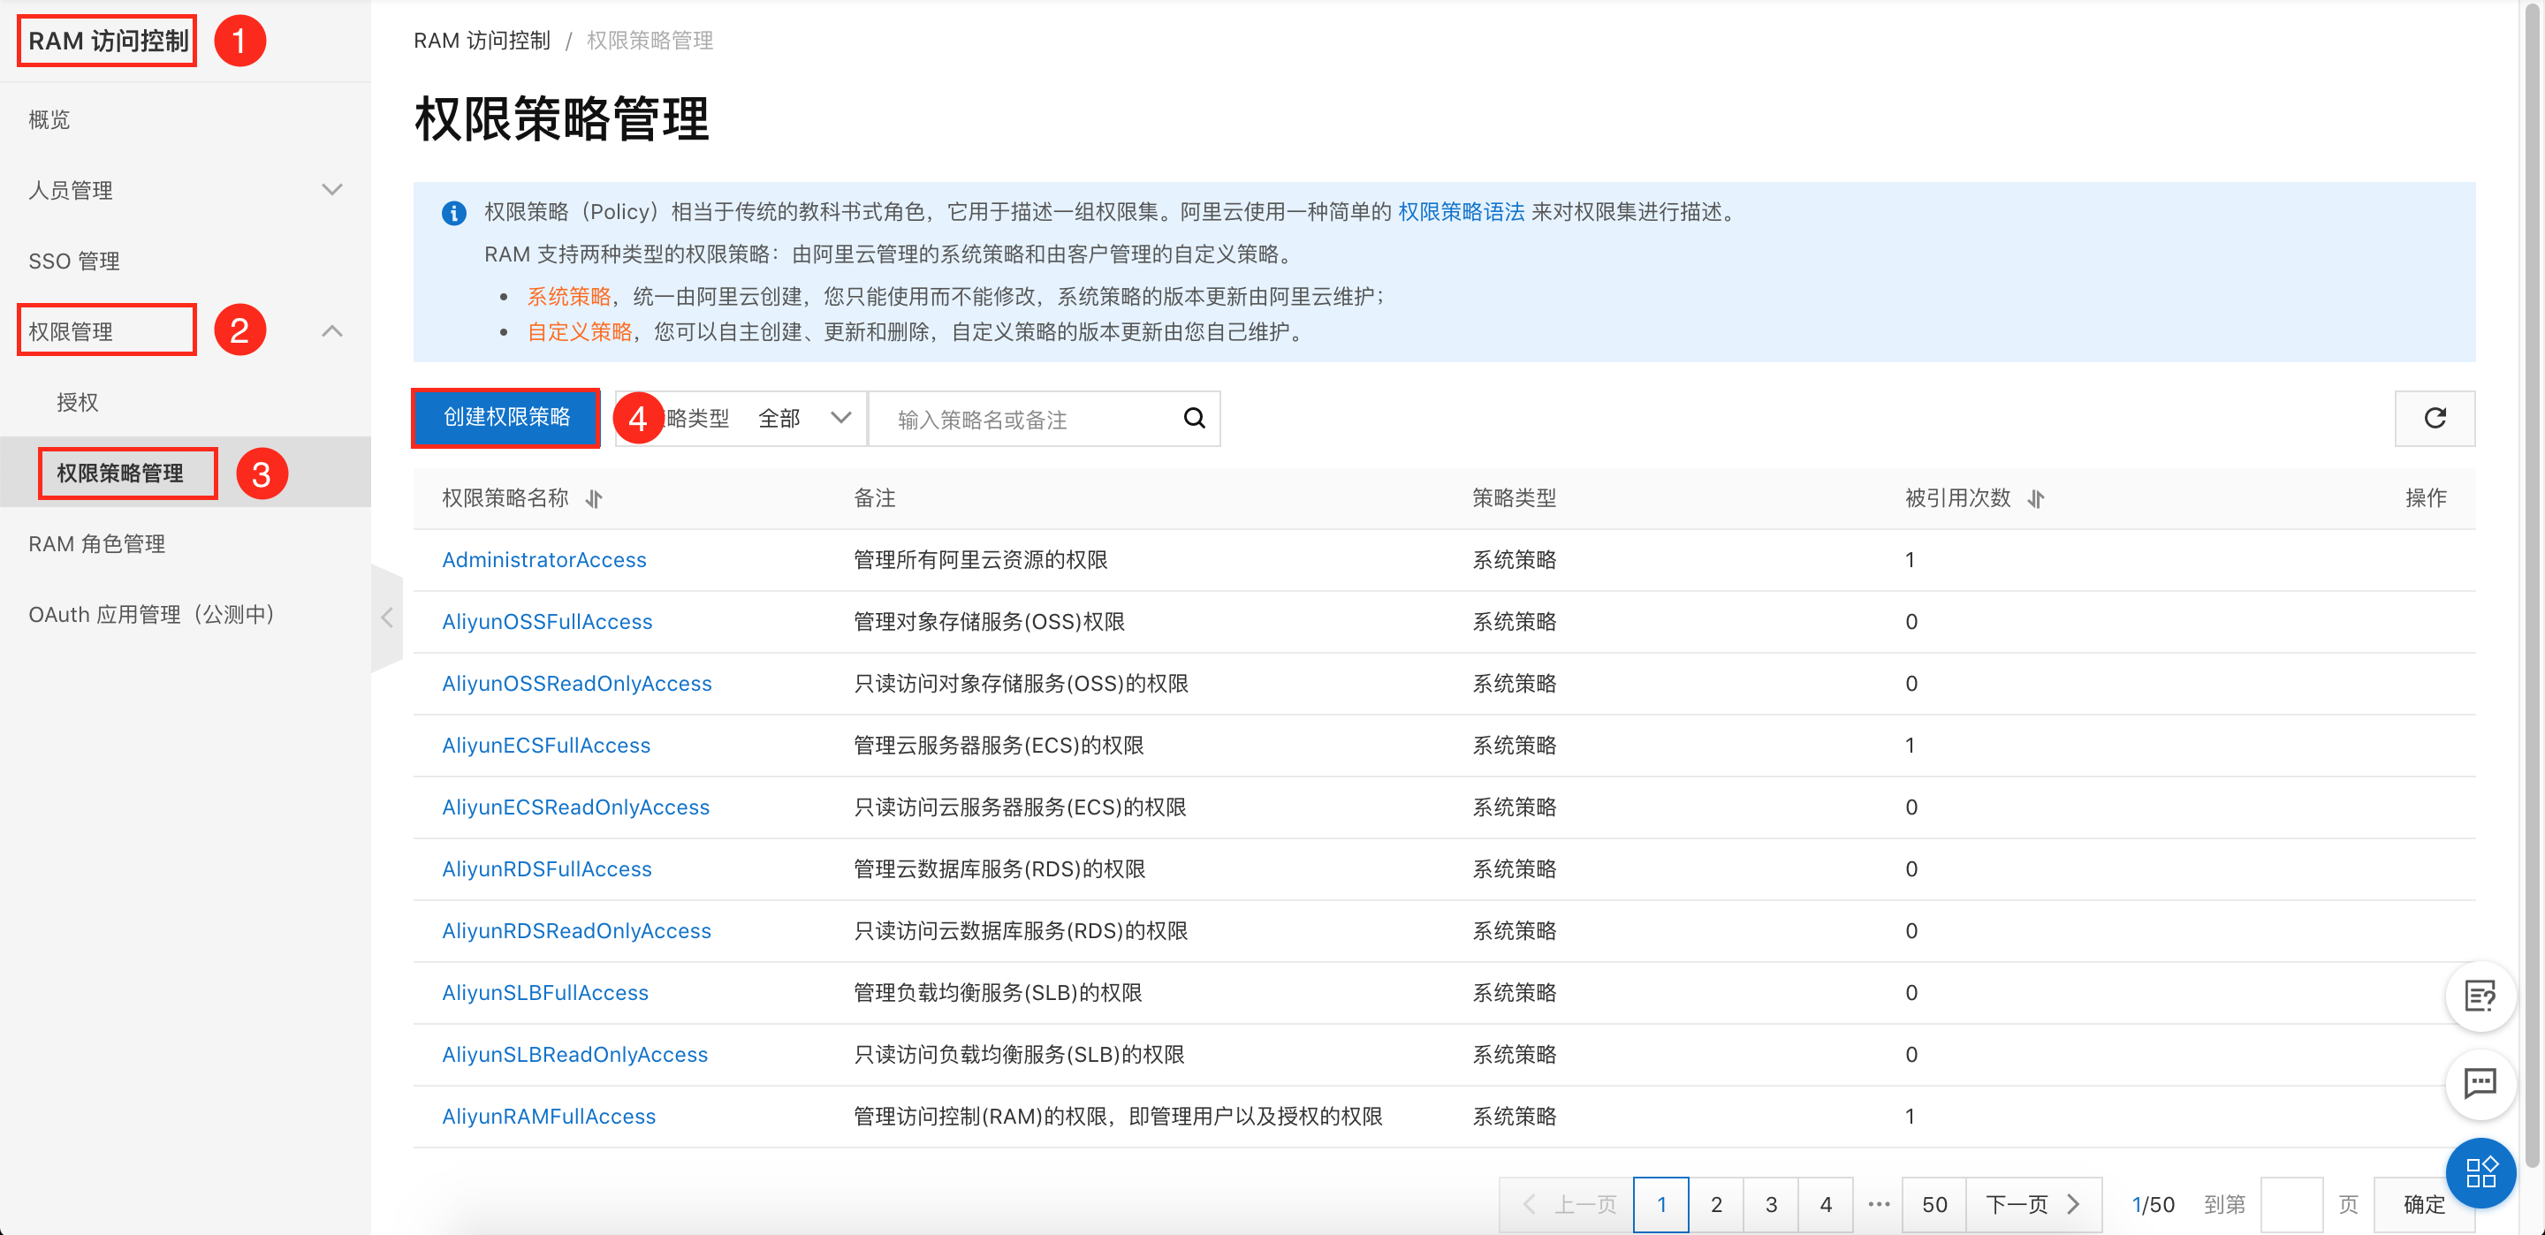Viewport: 2545px width, 1235px height.
Task: Click the 自定义策略 orange link
Action: pos(579,332)
